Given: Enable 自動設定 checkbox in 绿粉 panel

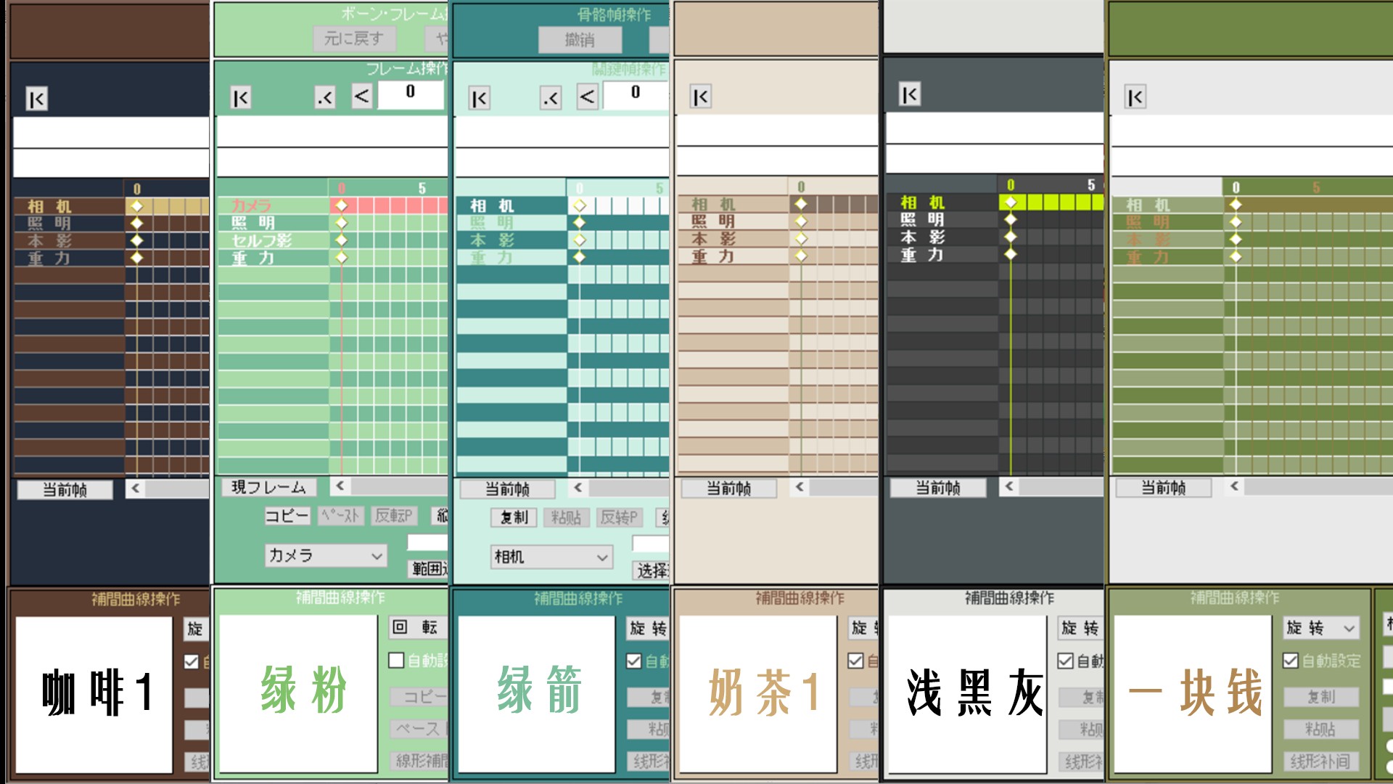Looking at the screenshot, I should click(396, 660).
